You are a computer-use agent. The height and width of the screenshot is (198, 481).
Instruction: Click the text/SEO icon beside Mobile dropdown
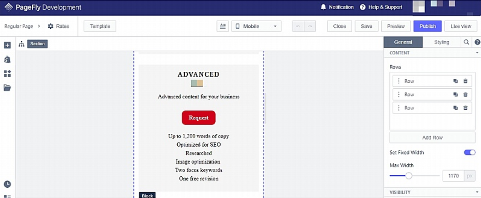click(222, 26)
